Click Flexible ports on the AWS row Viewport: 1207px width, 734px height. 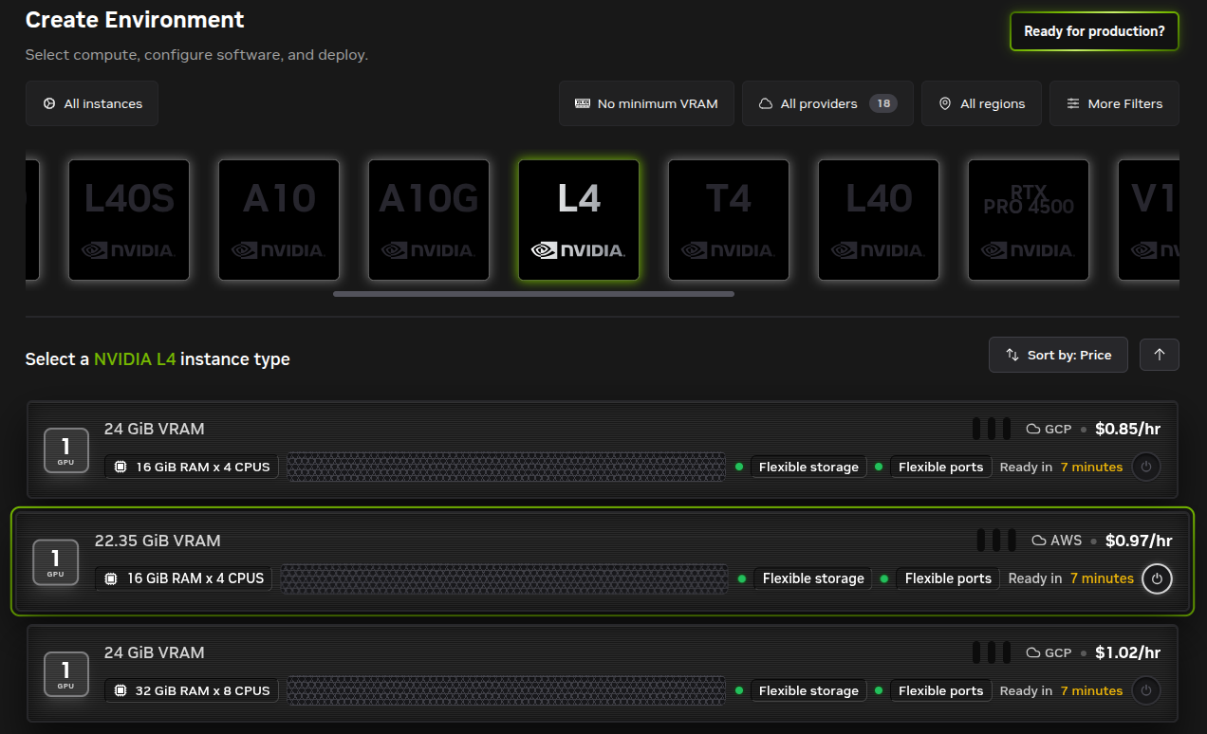pos(948,578)
